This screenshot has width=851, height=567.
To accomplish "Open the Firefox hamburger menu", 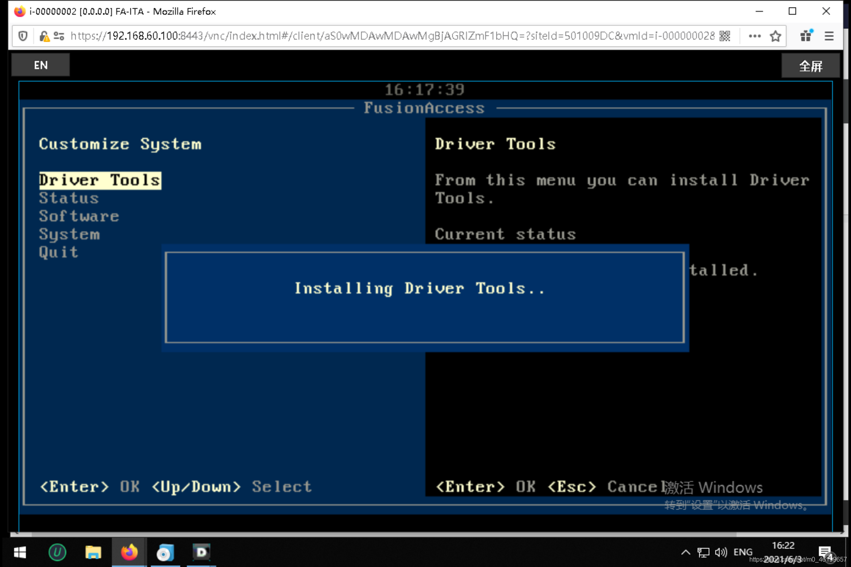I will click(x=829, y=36).
